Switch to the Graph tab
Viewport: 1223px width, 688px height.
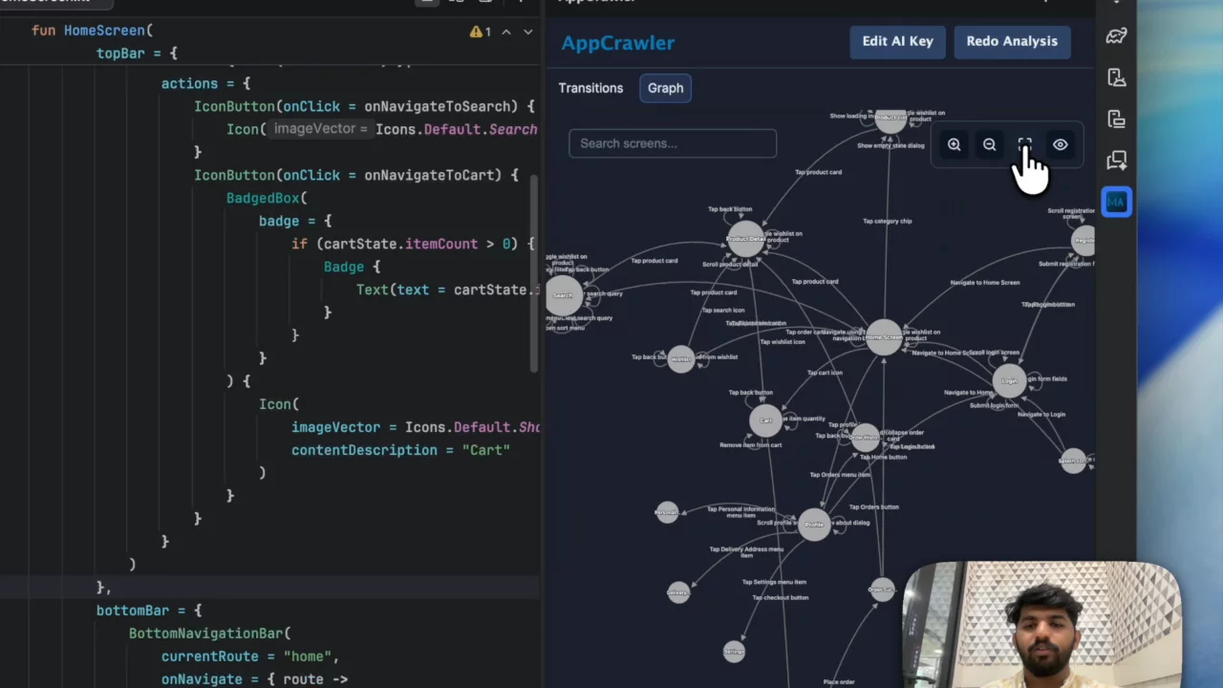(x=666, y=88)
